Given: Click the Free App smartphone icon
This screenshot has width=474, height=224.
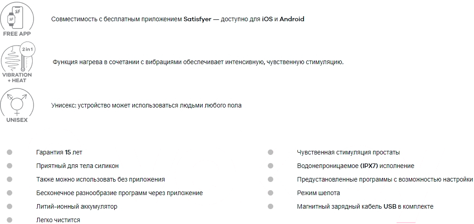Looking at the screenshot, I should (17, 17).
